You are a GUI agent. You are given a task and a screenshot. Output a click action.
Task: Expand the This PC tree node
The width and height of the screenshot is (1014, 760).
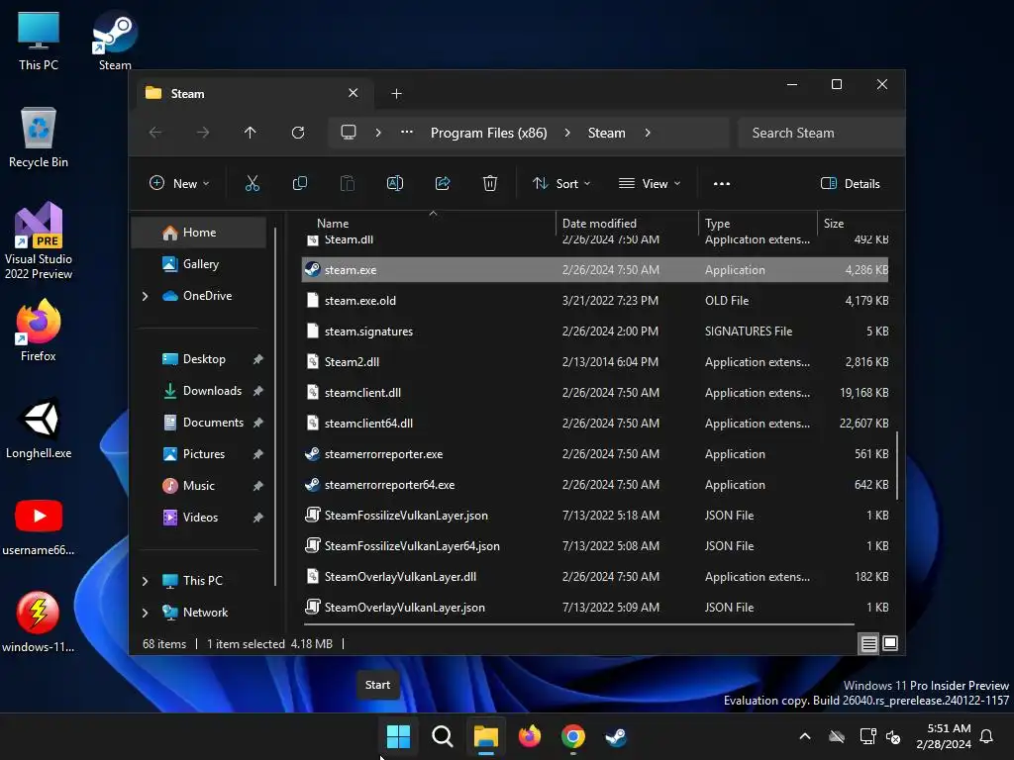(145, 581)
